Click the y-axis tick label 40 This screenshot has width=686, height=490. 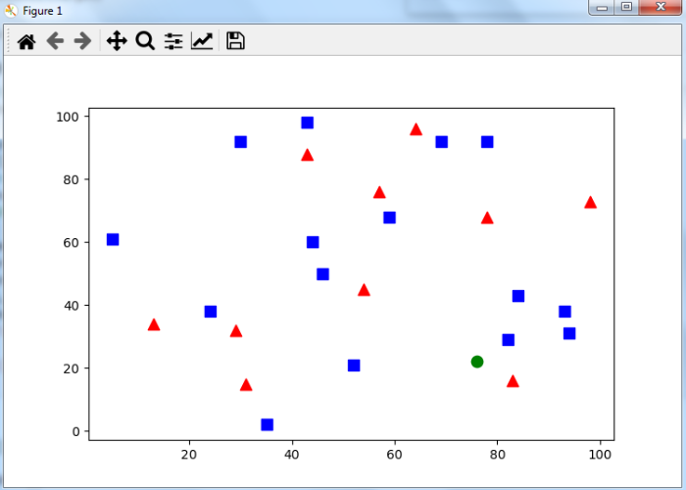pos(71,306)
